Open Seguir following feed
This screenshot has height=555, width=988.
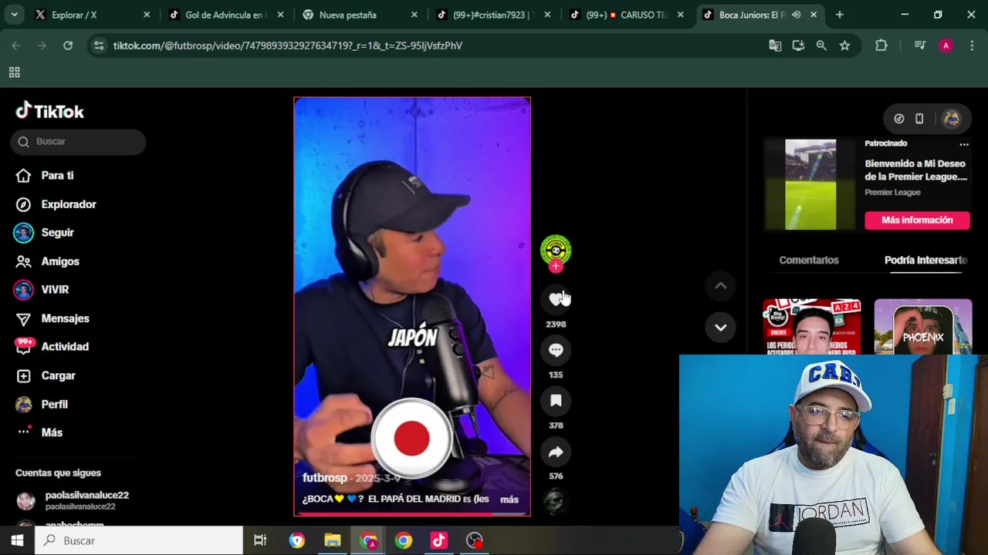[45, 233]
